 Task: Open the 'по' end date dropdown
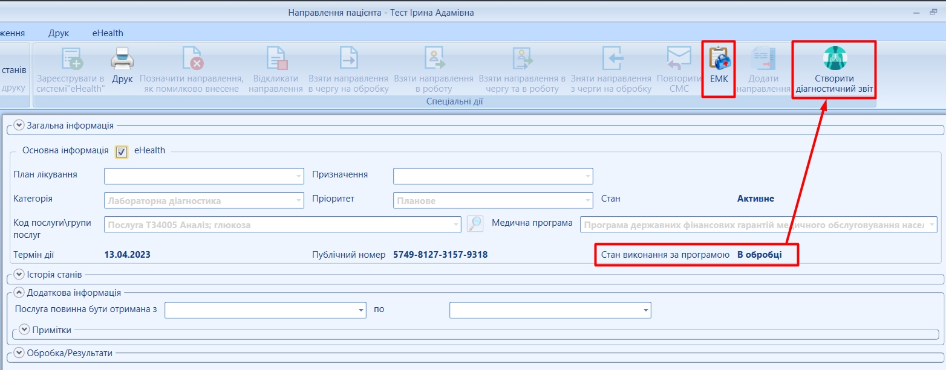point(646,310)
